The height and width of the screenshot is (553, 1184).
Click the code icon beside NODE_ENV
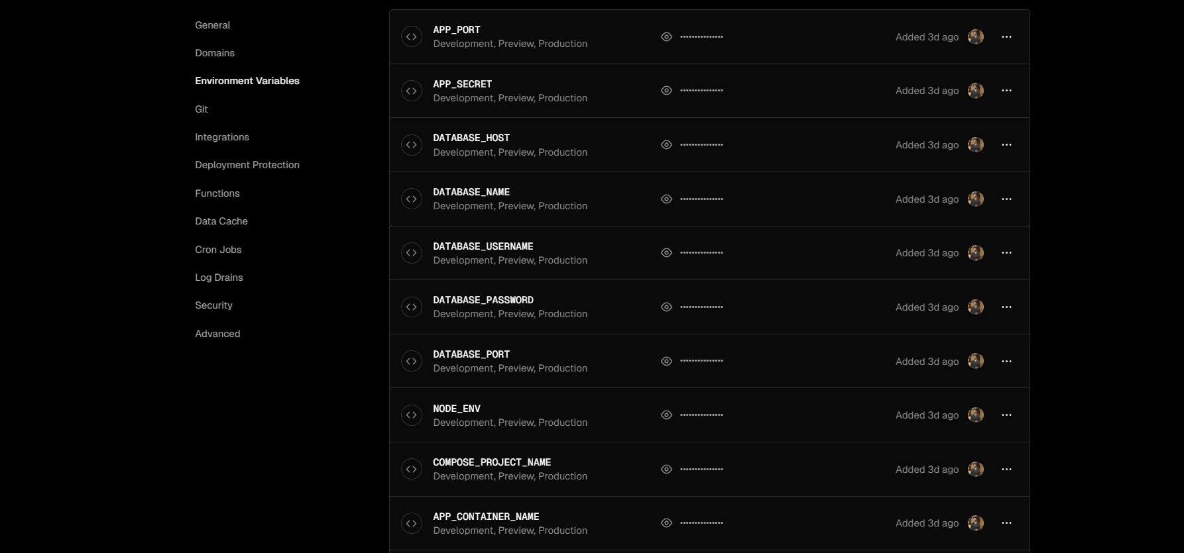point(411,415)
